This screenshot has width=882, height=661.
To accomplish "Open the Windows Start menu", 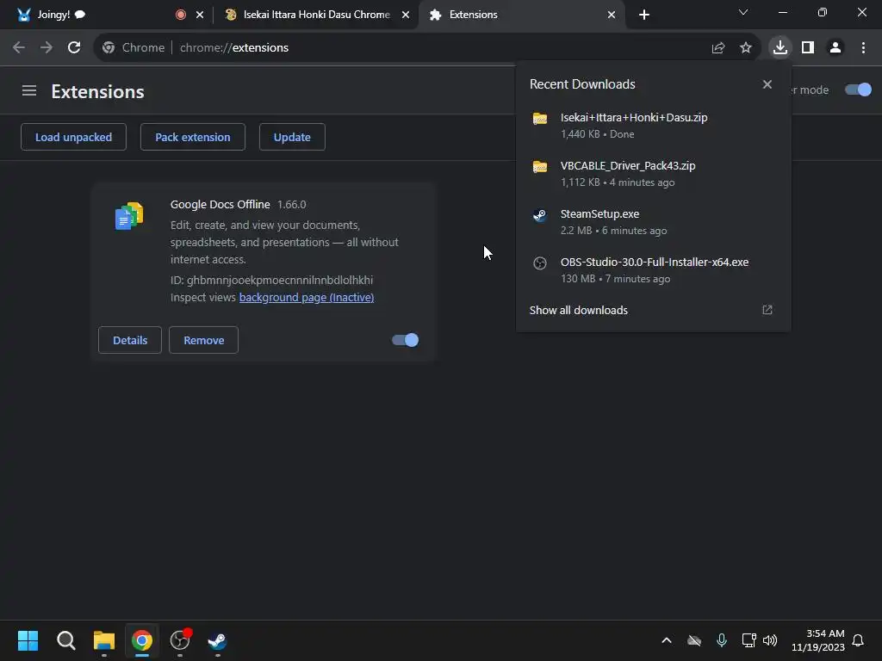I will [28, 640].
